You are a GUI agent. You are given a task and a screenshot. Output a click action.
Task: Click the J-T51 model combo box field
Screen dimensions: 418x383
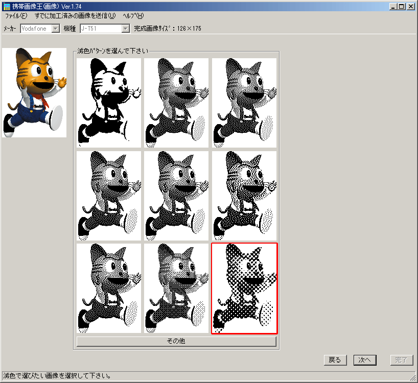(x=105, y=29)
